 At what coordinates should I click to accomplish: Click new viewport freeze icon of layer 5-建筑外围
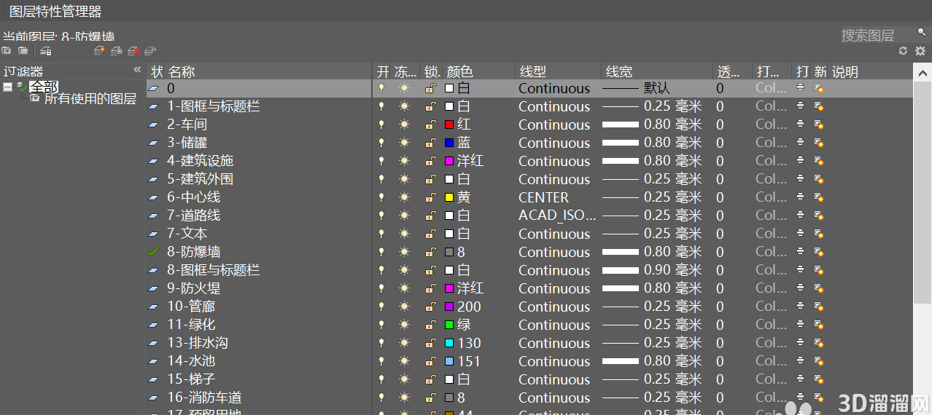coord(819,179)
